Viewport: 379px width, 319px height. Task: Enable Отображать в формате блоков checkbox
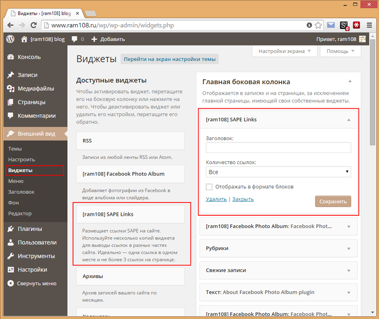tap(209, 186)
